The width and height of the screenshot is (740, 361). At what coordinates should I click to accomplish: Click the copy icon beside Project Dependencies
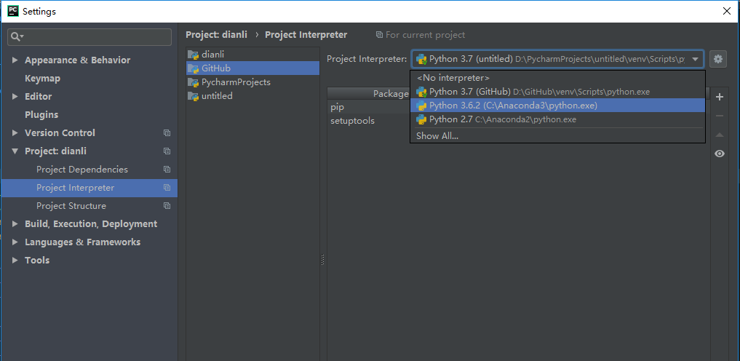click(x=167, y=170)
